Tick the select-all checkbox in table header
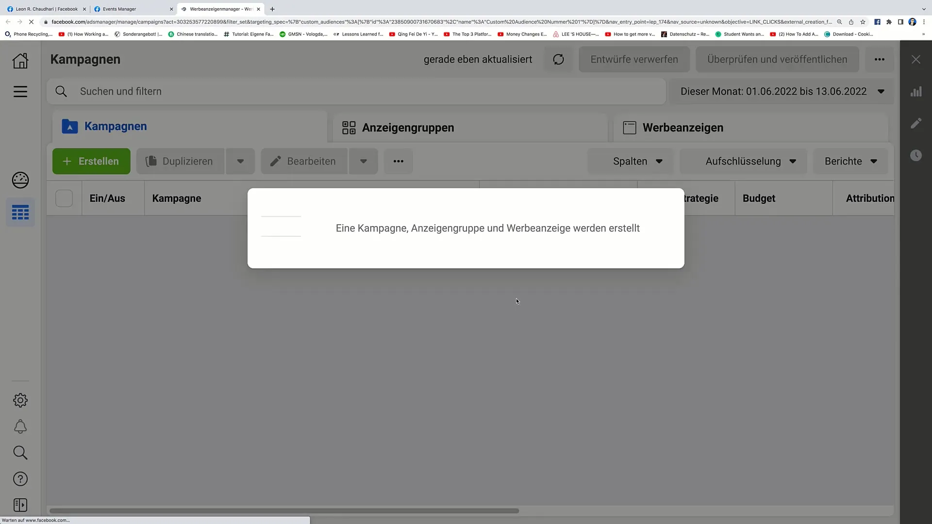The image size is (932, 524). [64, 198]
